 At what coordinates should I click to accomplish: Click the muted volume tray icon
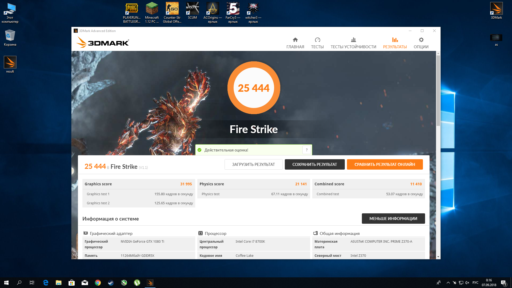[x=467, y=283]
